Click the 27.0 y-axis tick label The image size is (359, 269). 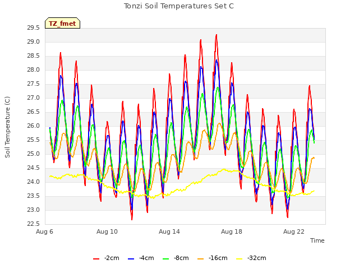point(34,98)
